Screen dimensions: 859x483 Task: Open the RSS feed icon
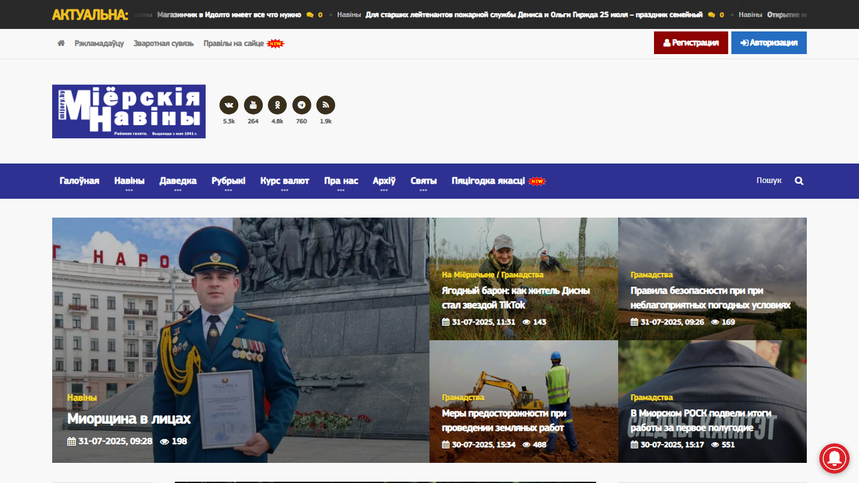click(326, 105)
